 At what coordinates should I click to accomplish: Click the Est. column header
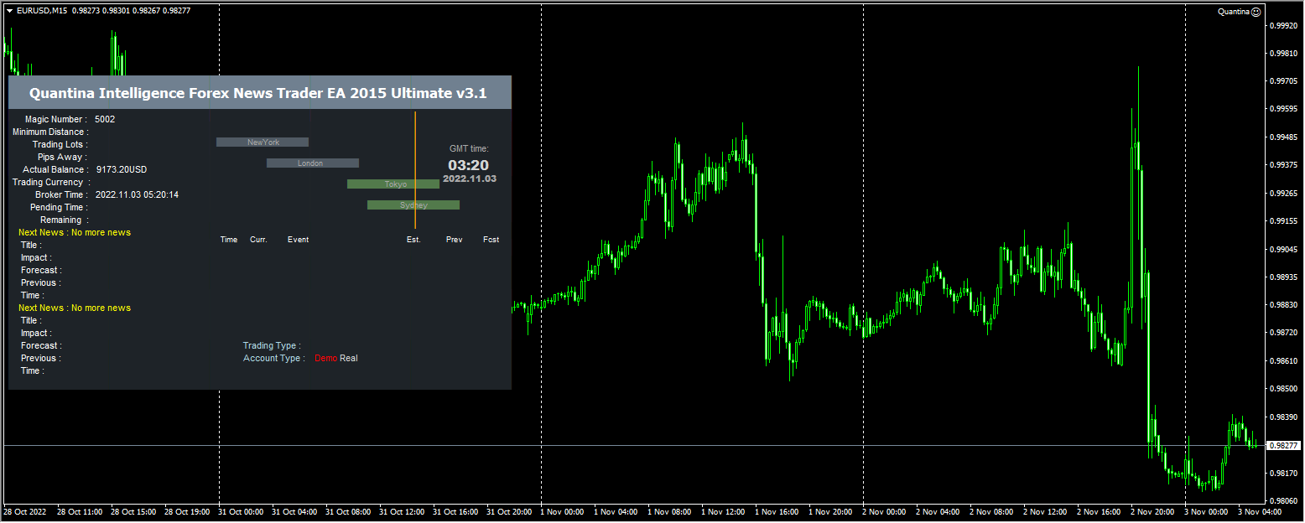pos(413,240)
